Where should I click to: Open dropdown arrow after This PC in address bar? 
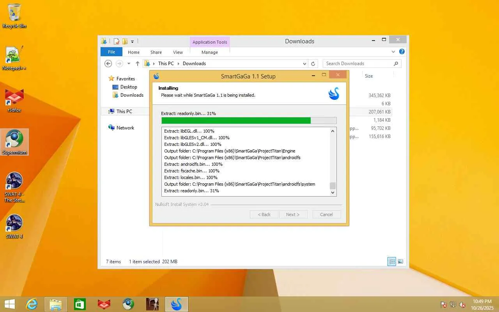point(179,64)
